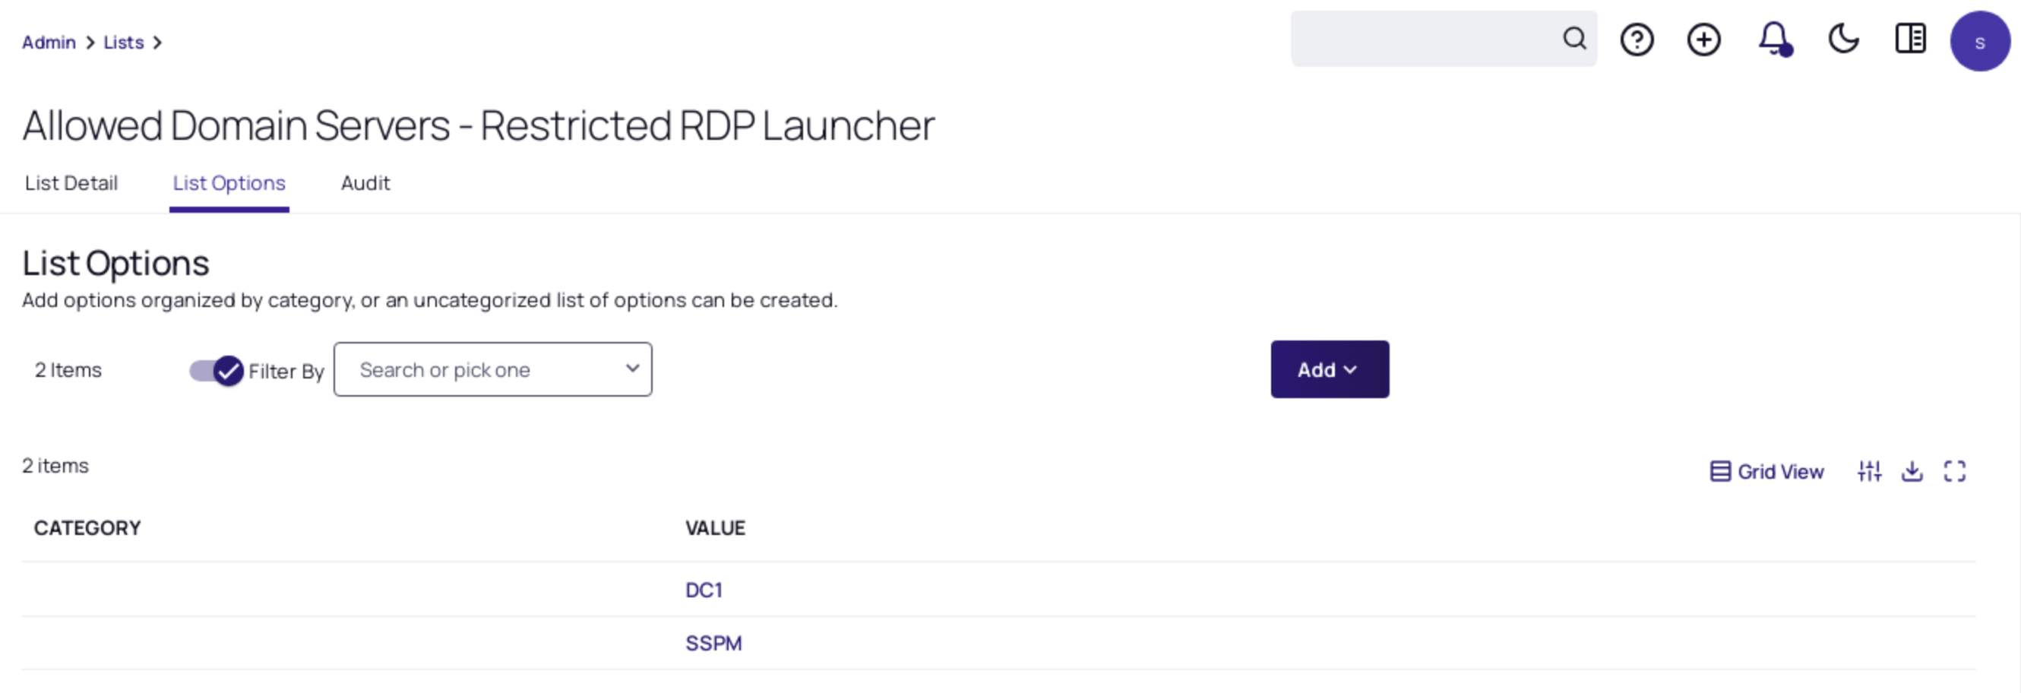
Task: Switch to Grid View
Action: (1766, 471)
